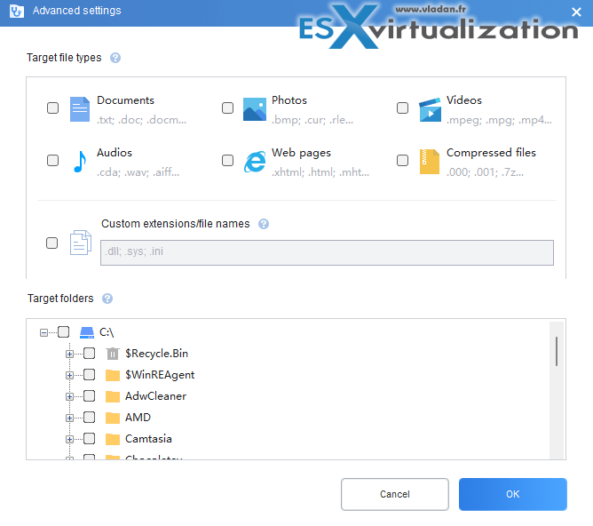Expand the $WinREAgent tree node

click(69, 375)
